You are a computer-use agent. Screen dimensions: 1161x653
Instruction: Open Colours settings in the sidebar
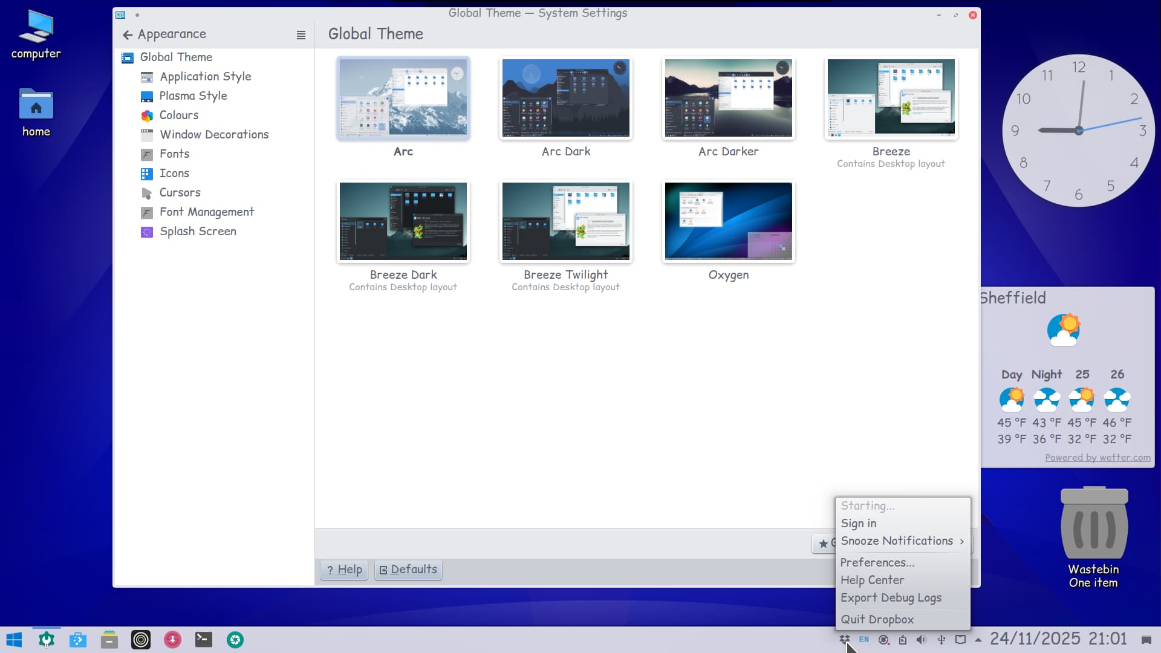pos(178,115)
